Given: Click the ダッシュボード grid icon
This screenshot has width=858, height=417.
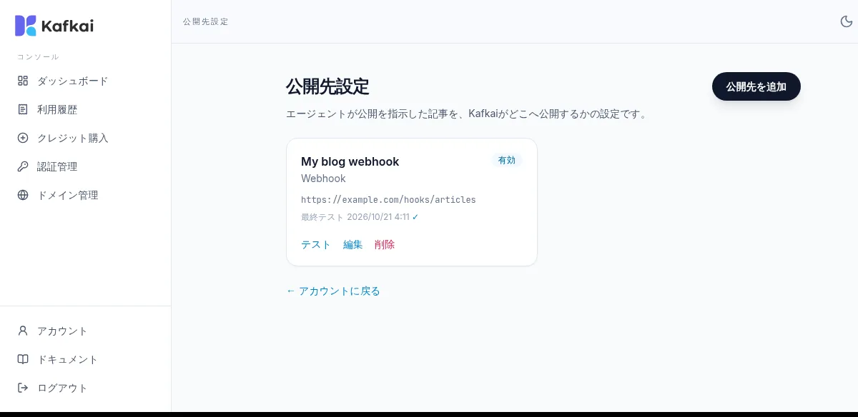Looking at the screenshot, I should [x=23, y=81].
